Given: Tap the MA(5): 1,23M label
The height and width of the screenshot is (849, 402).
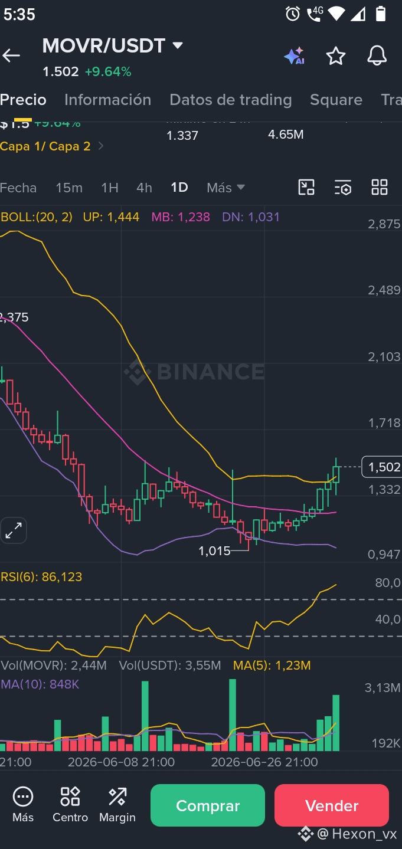Looking at the screenshot, I should pos(272,666).
